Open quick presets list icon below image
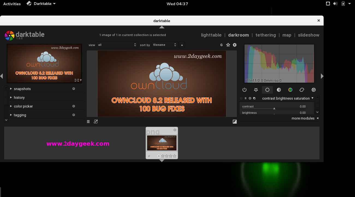Viewport: 355px width, 197px height. pyautogui.click(x=88, y=122)
